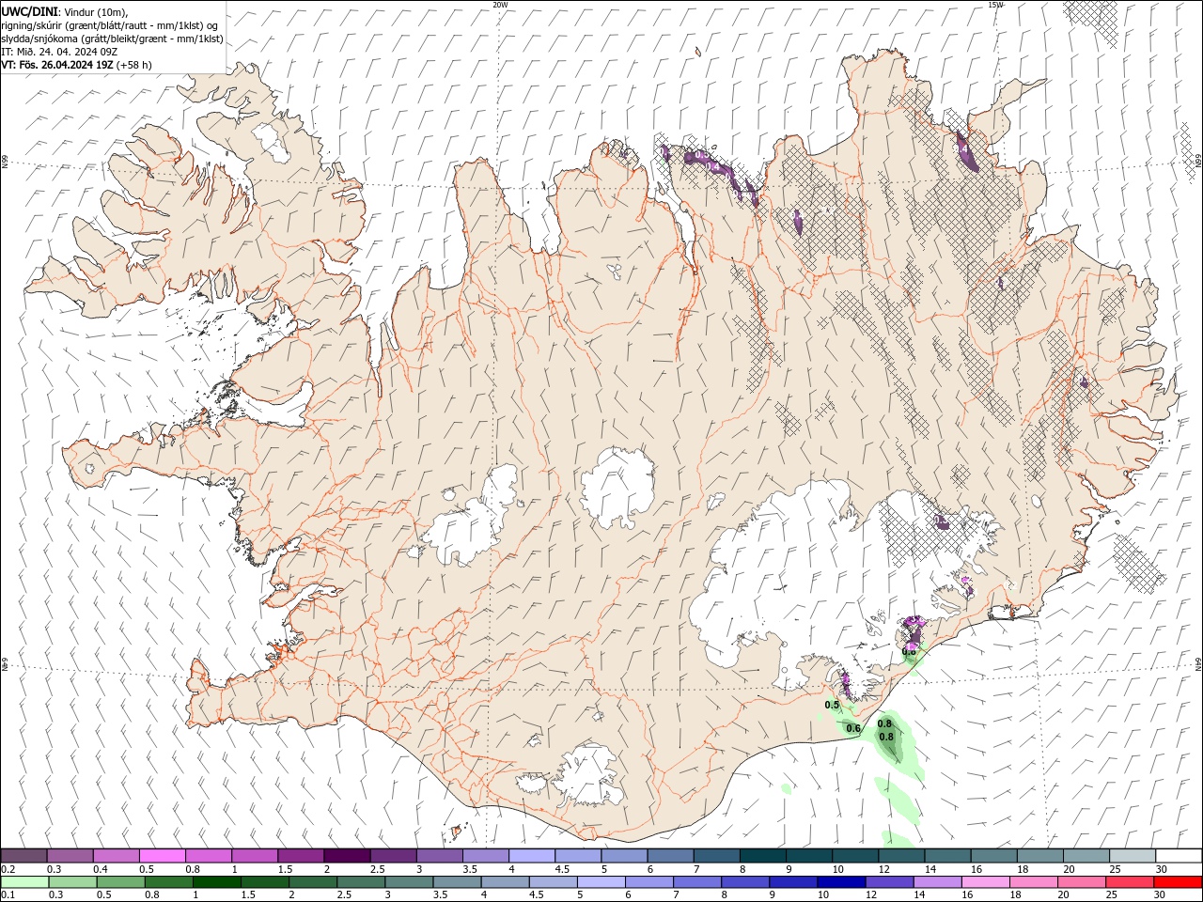
Task: Click the 'rigning/skúrir' legend description line
Action: 109,25
